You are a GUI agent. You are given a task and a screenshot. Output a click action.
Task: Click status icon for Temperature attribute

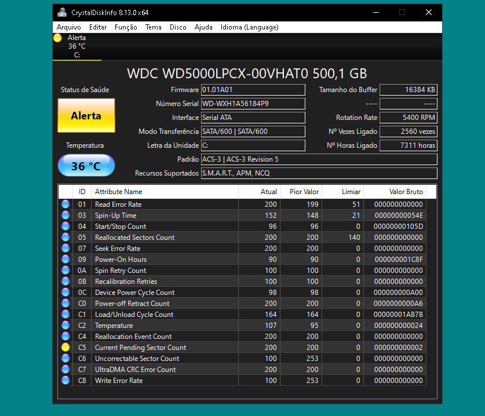[65, 325]
